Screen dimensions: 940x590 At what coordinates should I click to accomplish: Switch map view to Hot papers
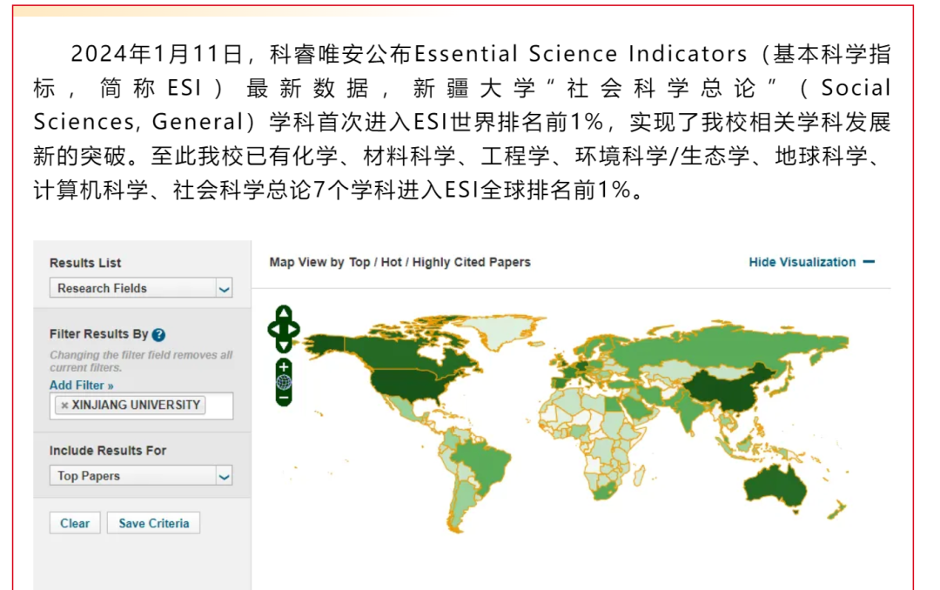[x=391, y=262]
